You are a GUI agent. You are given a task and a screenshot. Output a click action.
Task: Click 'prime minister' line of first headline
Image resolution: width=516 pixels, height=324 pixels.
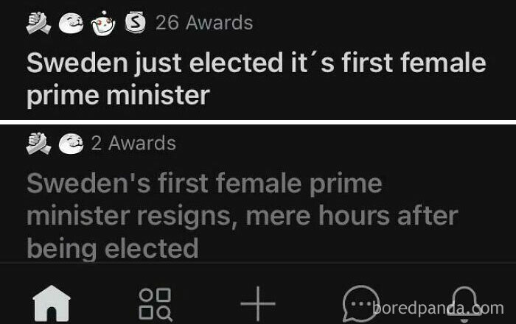[118, 95]
